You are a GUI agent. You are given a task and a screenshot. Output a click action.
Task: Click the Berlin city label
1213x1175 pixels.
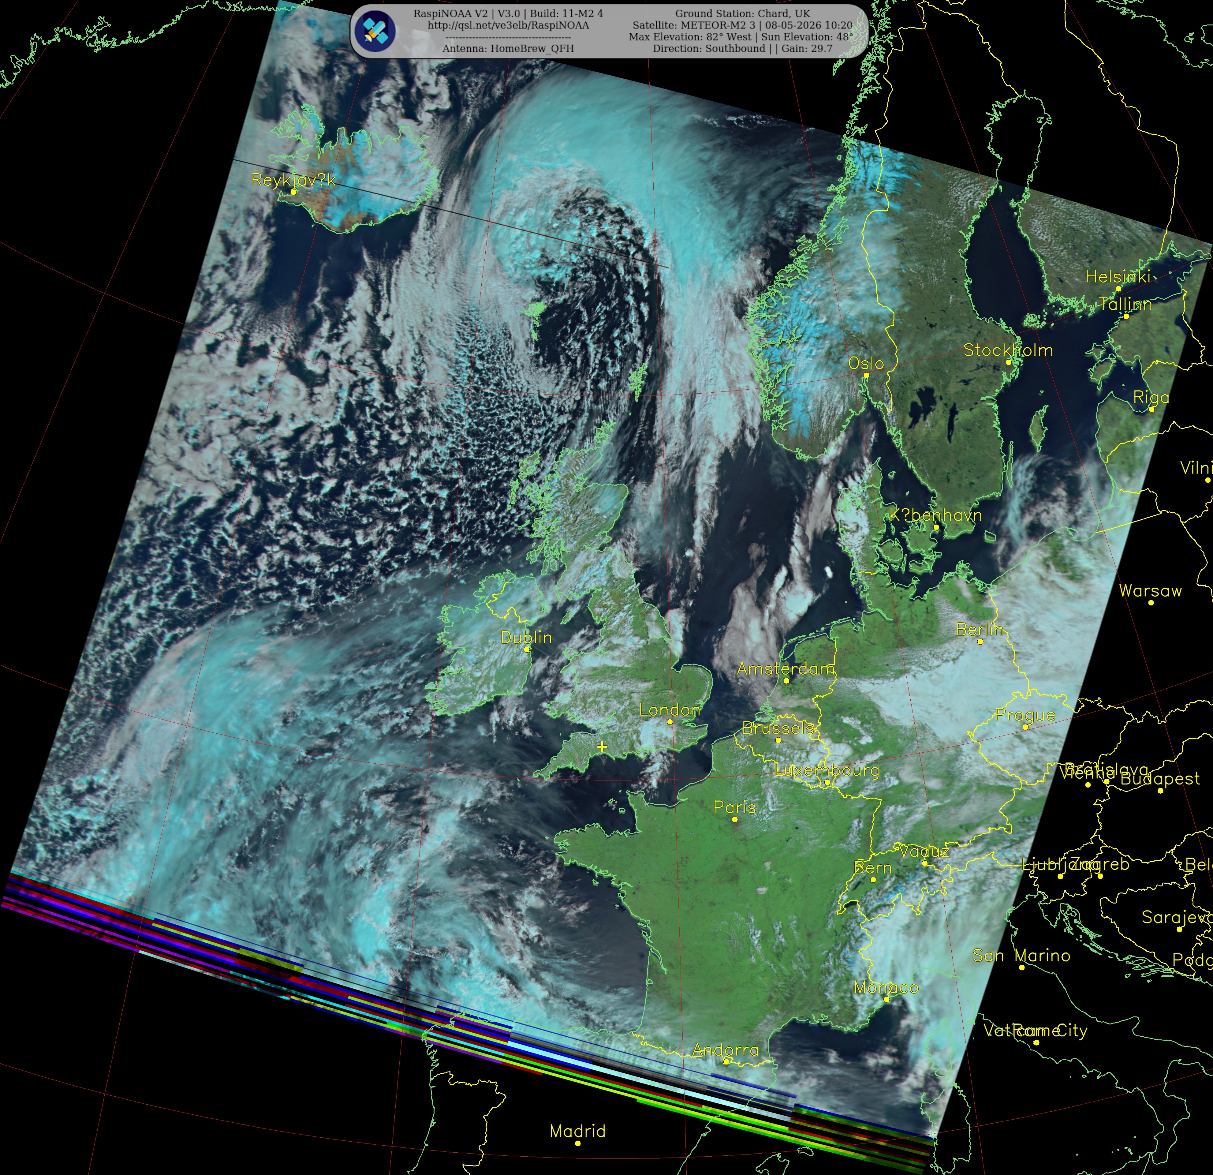point(979,630)
